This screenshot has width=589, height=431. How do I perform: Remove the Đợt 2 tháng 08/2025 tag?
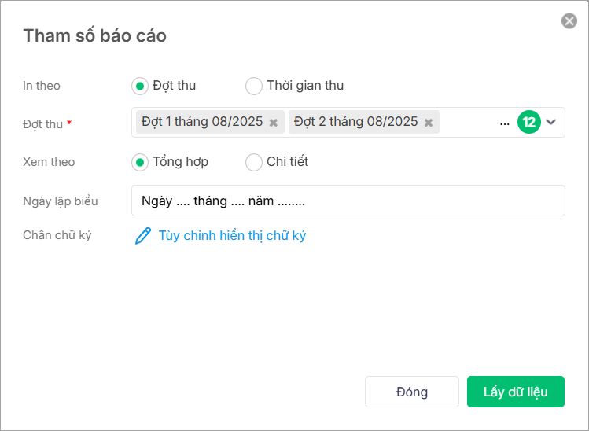[429, 123]
